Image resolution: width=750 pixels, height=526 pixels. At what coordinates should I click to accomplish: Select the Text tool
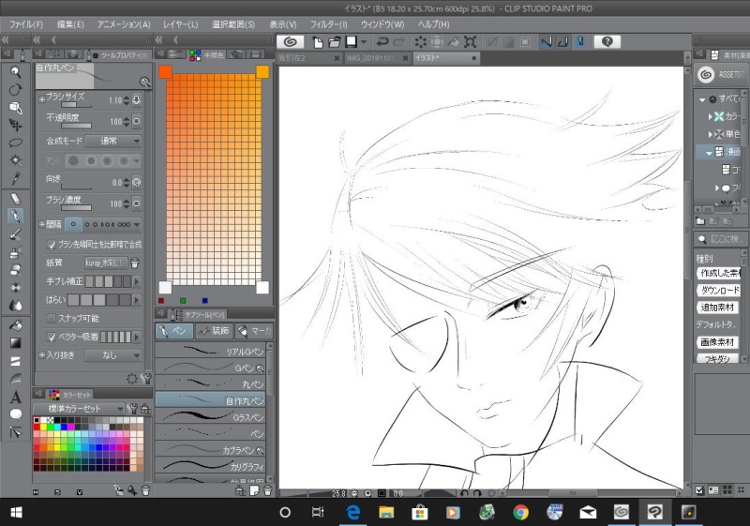tap(15, 397)
